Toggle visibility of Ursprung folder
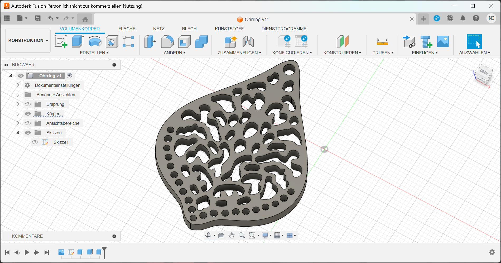 point(28,104)
